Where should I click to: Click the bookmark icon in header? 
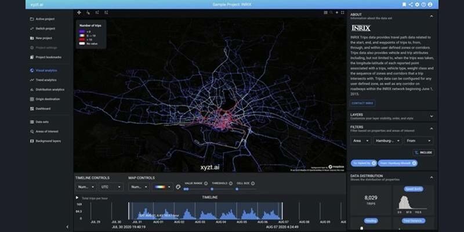point(404,5)
